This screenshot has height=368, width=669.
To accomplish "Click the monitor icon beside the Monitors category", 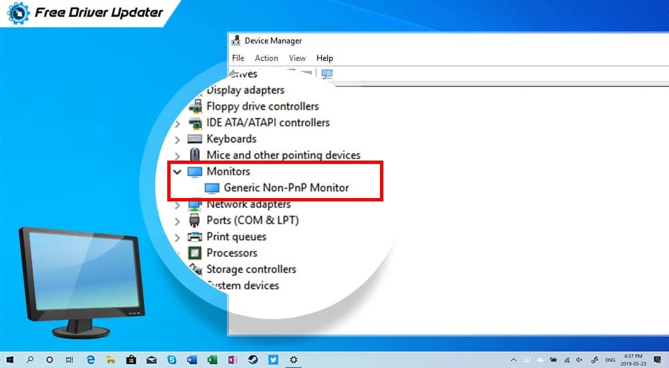I will tap(195, 171).
